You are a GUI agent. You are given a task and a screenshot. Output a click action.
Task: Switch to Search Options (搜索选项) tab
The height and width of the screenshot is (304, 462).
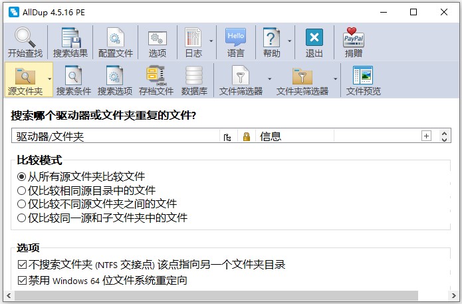pos(114,80)
